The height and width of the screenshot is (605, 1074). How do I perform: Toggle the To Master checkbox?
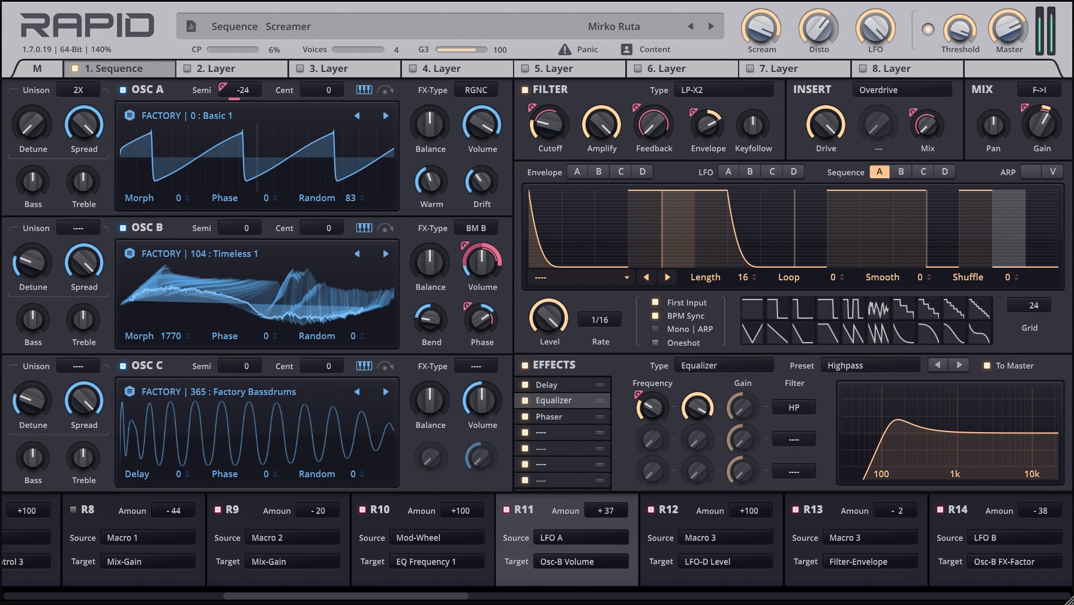click(x=987, y=366)
